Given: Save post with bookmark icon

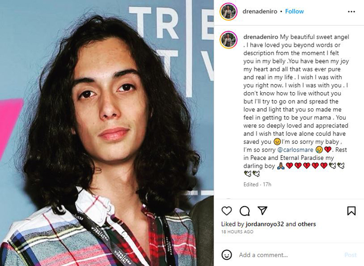Looking at the screenshot, I should click(351, 211).
